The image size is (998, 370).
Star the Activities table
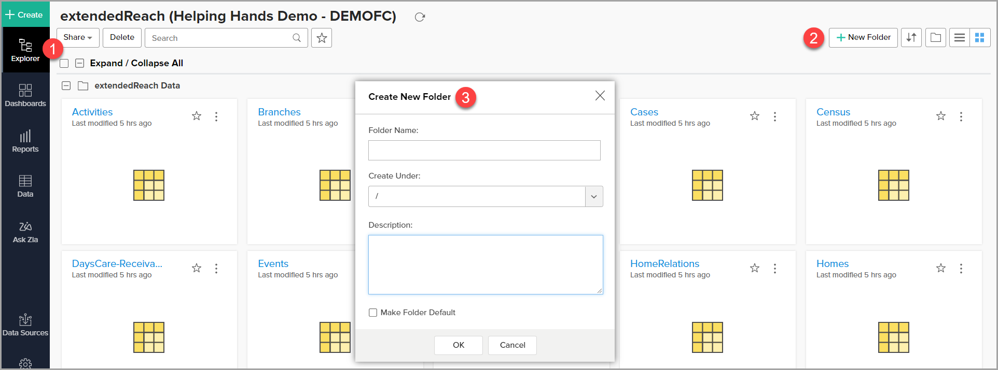197,116
